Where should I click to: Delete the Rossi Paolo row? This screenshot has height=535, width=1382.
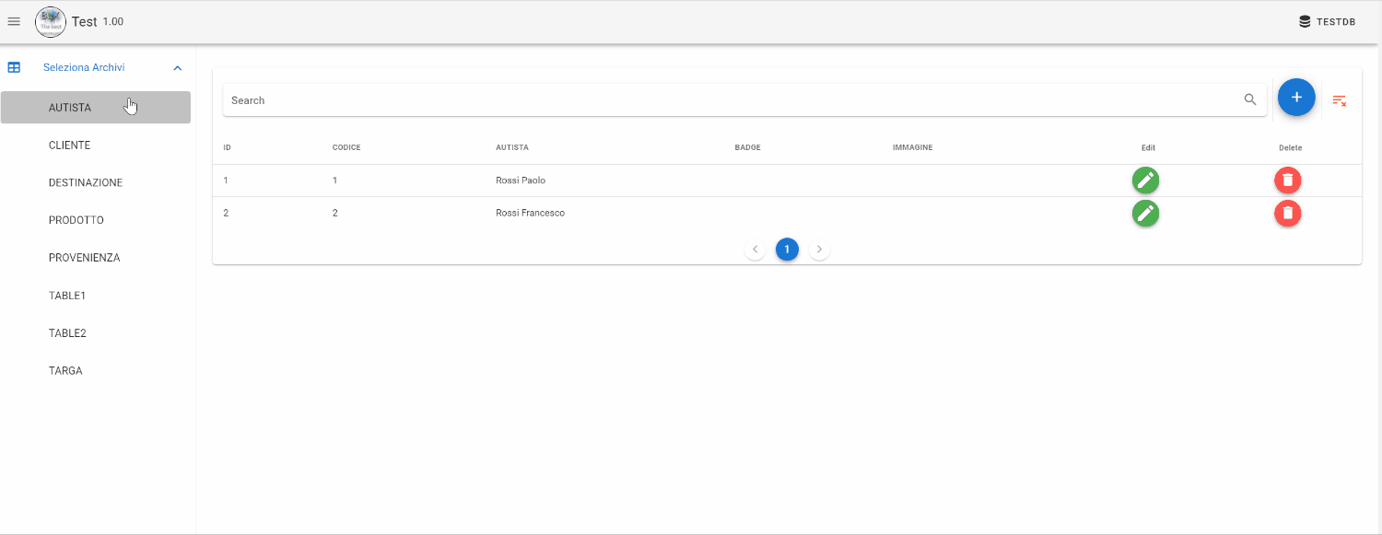(1288, 180)
